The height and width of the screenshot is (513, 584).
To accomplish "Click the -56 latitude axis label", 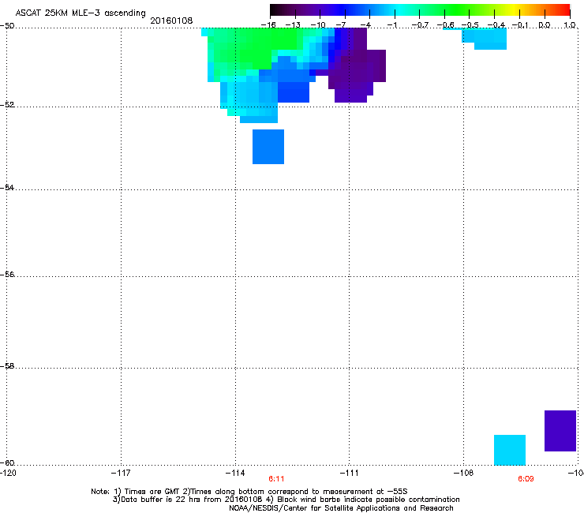I will point(7,274).
